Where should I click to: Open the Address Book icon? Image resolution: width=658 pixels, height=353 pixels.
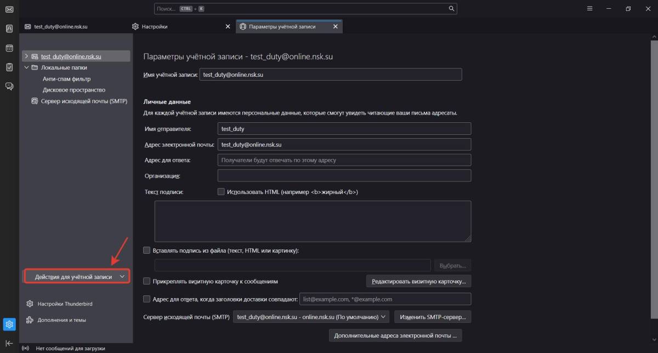click(x=9, y=29)
